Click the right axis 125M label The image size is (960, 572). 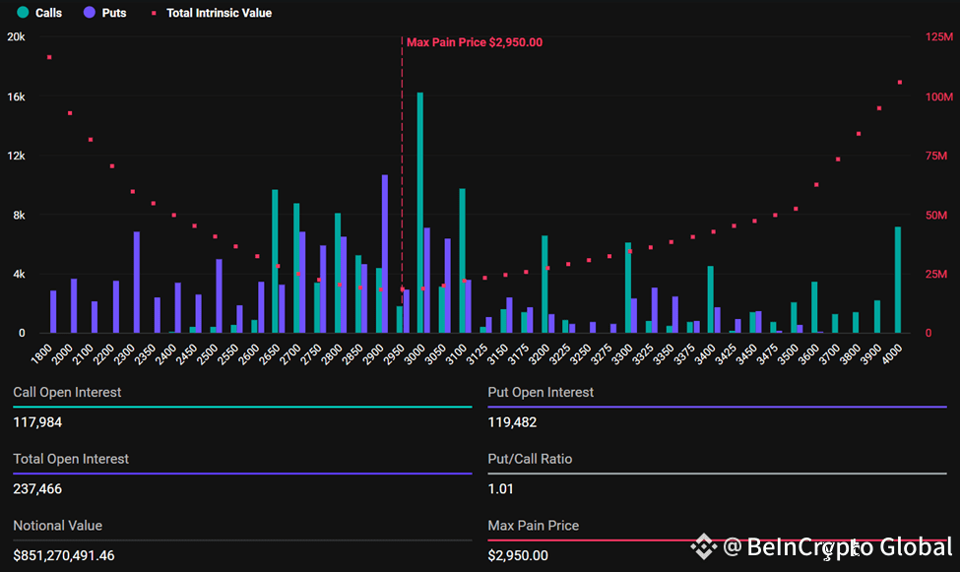pyautogui.click(x=939, y=37)
